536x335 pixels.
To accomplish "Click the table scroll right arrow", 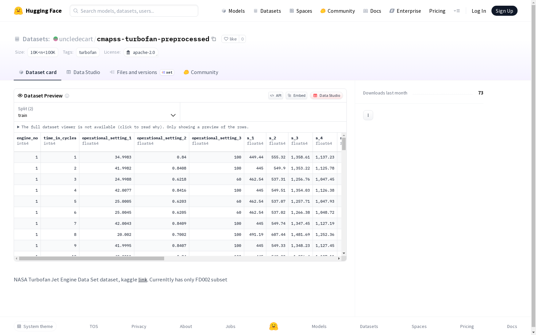I will tap(339, 259).
